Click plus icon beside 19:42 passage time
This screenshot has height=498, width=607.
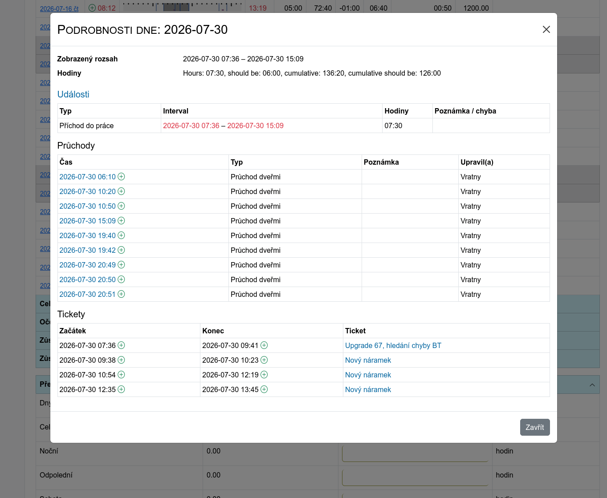[121, 250]
